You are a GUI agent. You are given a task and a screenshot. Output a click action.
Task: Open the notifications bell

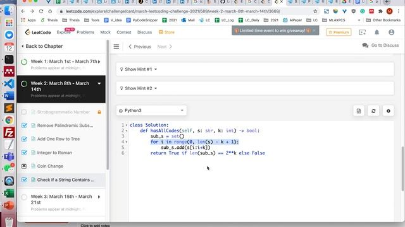coord(377,32)
